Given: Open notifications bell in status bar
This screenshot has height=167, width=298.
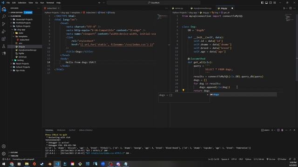Looking at the screenshot, I should (295, 159).
